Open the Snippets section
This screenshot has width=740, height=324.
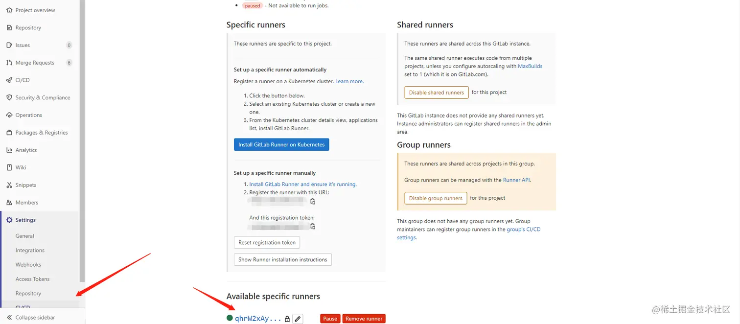pyautogui.click(x=26, y=185)
